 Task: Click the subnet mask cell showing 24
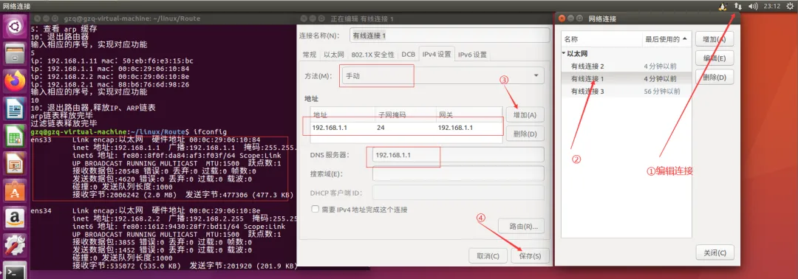tap(381, 128)
